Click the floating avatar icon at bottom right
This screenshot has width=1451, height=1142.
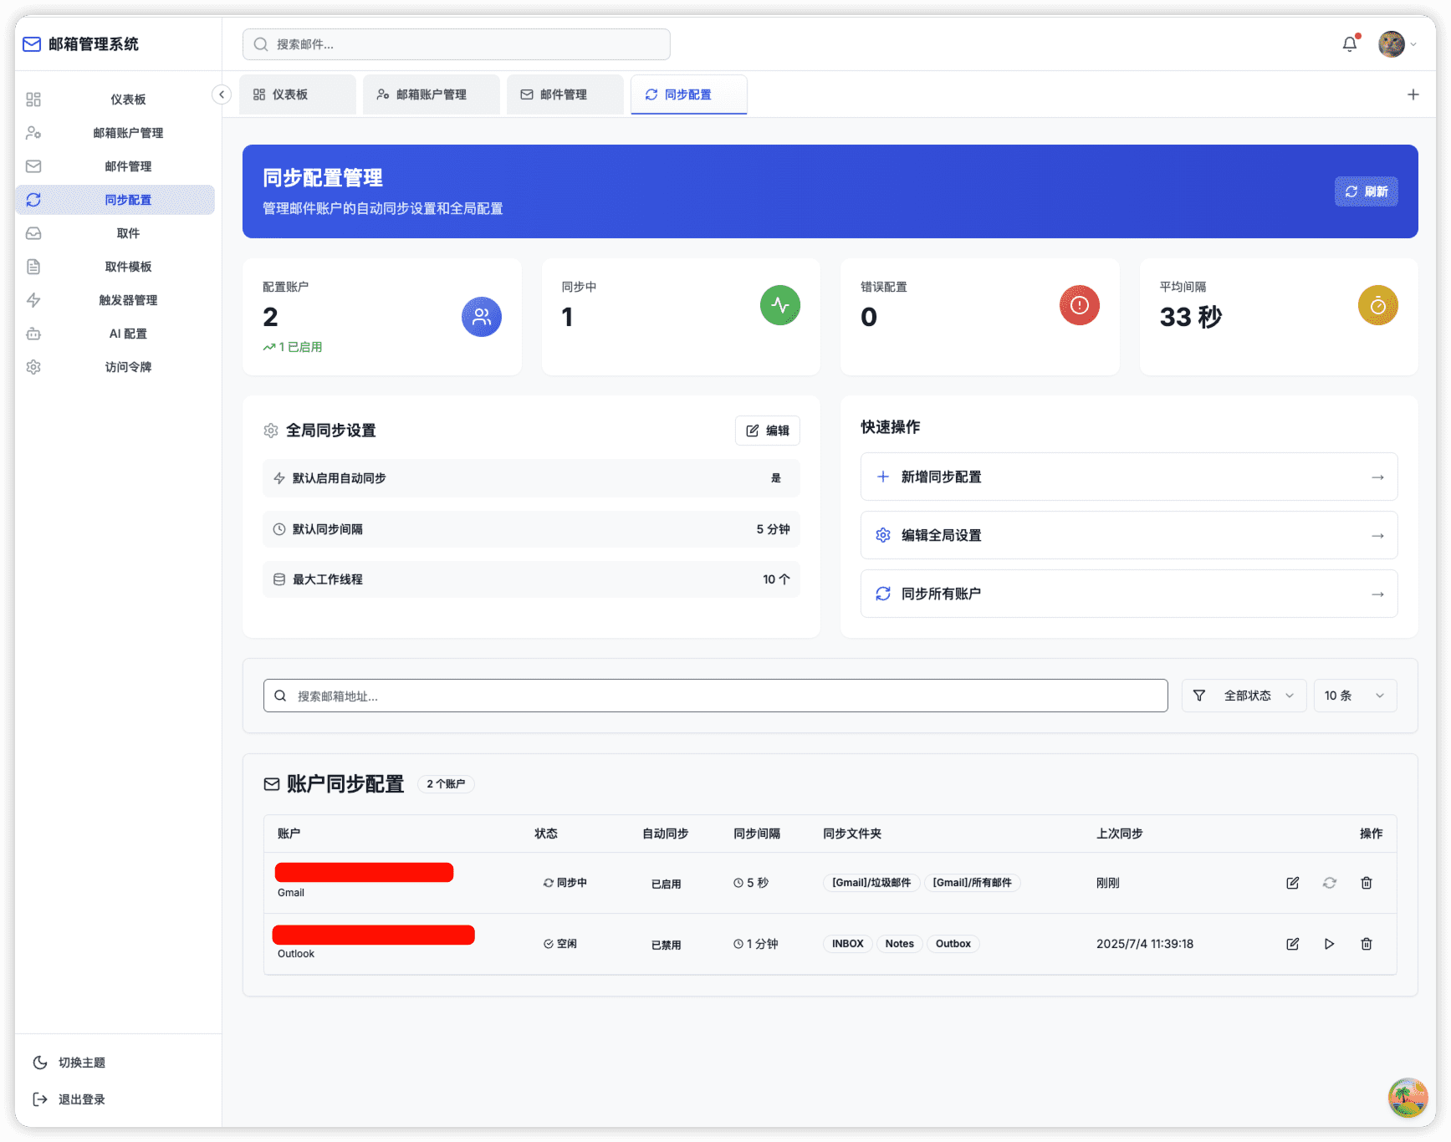pos(1408,1098)
